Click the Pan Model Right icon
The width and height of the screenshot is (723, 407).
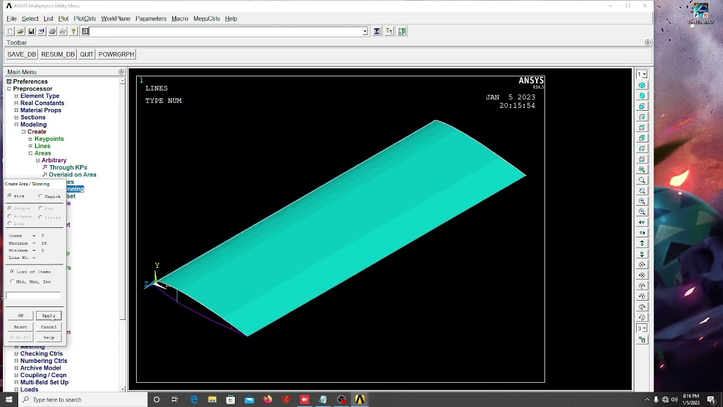(x=642, y=233)
